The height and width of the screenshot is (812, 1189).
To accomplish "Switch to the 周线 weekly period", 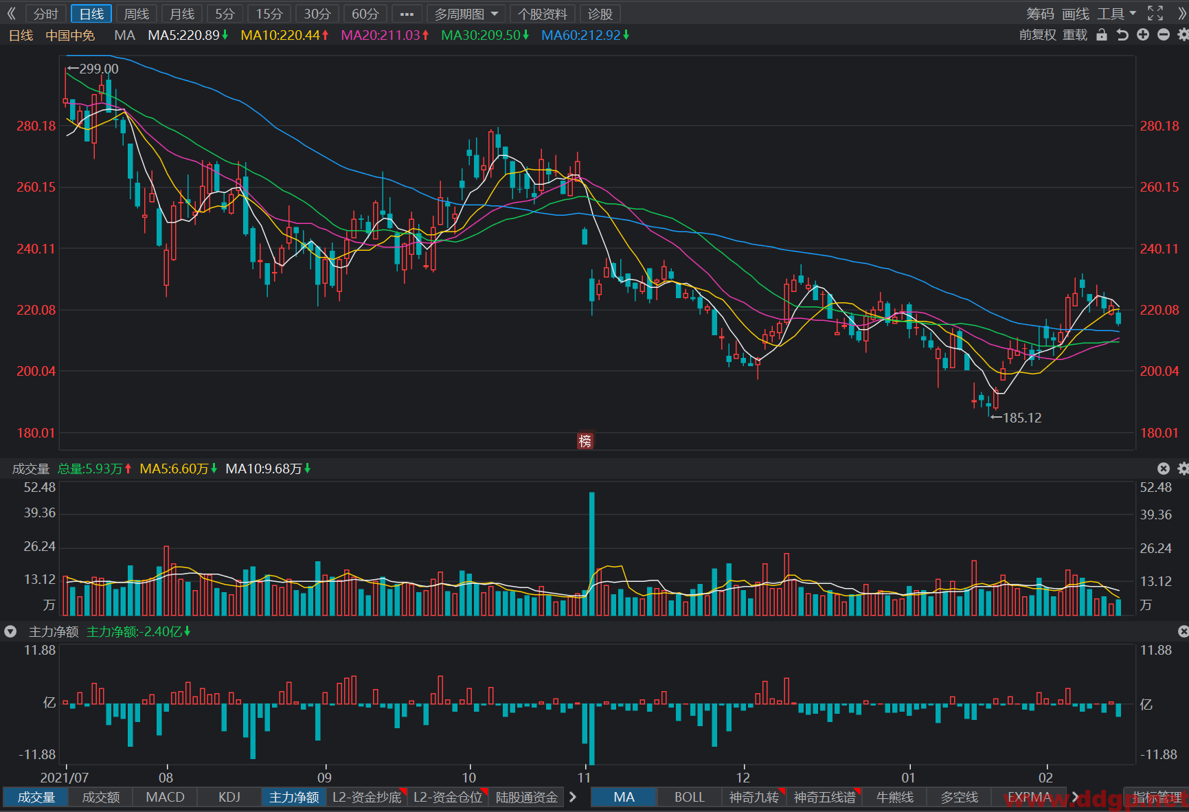I will [137, 14].
